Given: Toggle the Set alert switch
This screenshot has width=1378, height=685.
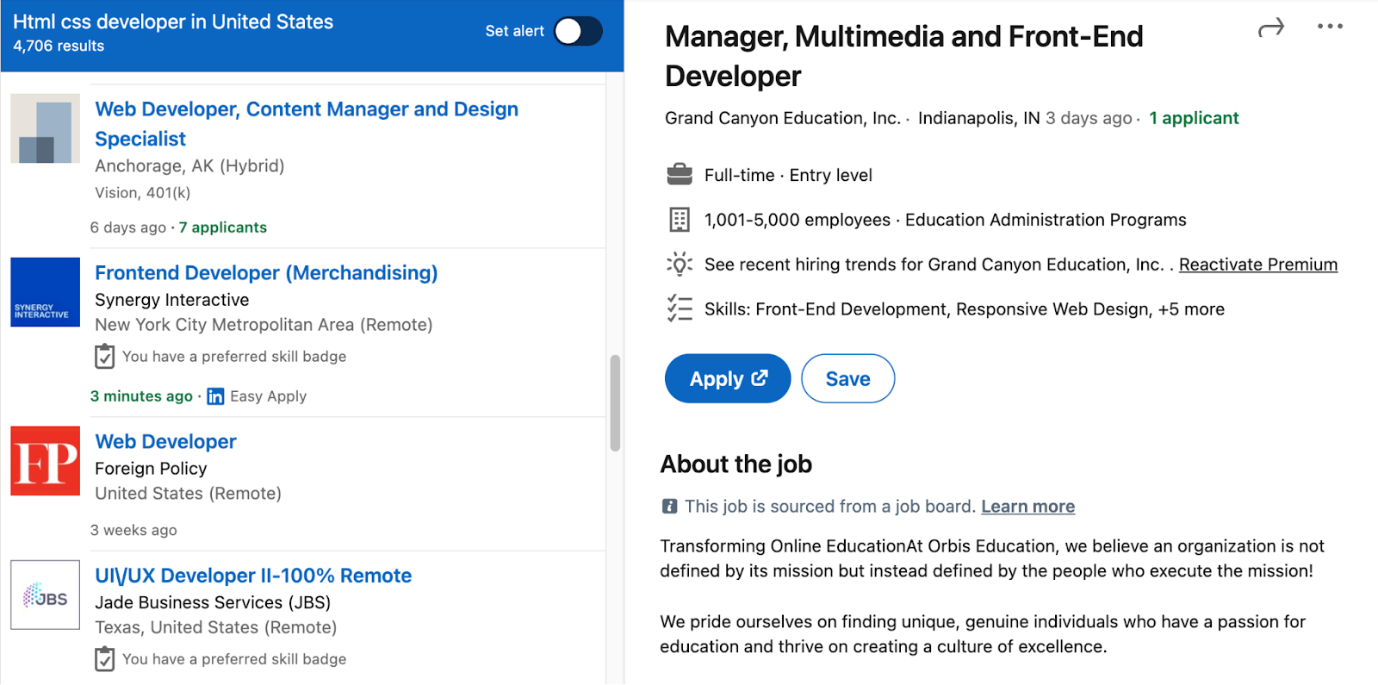Looking at the screenshot, I should point(578,31).
